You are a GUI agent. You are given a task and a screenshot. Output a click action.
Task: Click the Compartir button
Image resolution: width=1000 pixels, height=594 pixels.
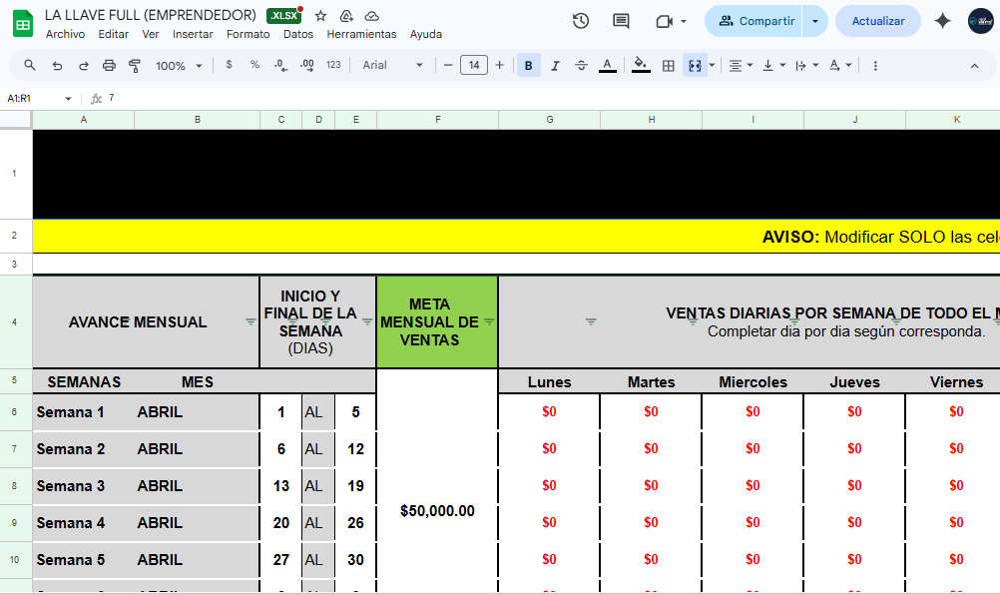pos(755,21)
